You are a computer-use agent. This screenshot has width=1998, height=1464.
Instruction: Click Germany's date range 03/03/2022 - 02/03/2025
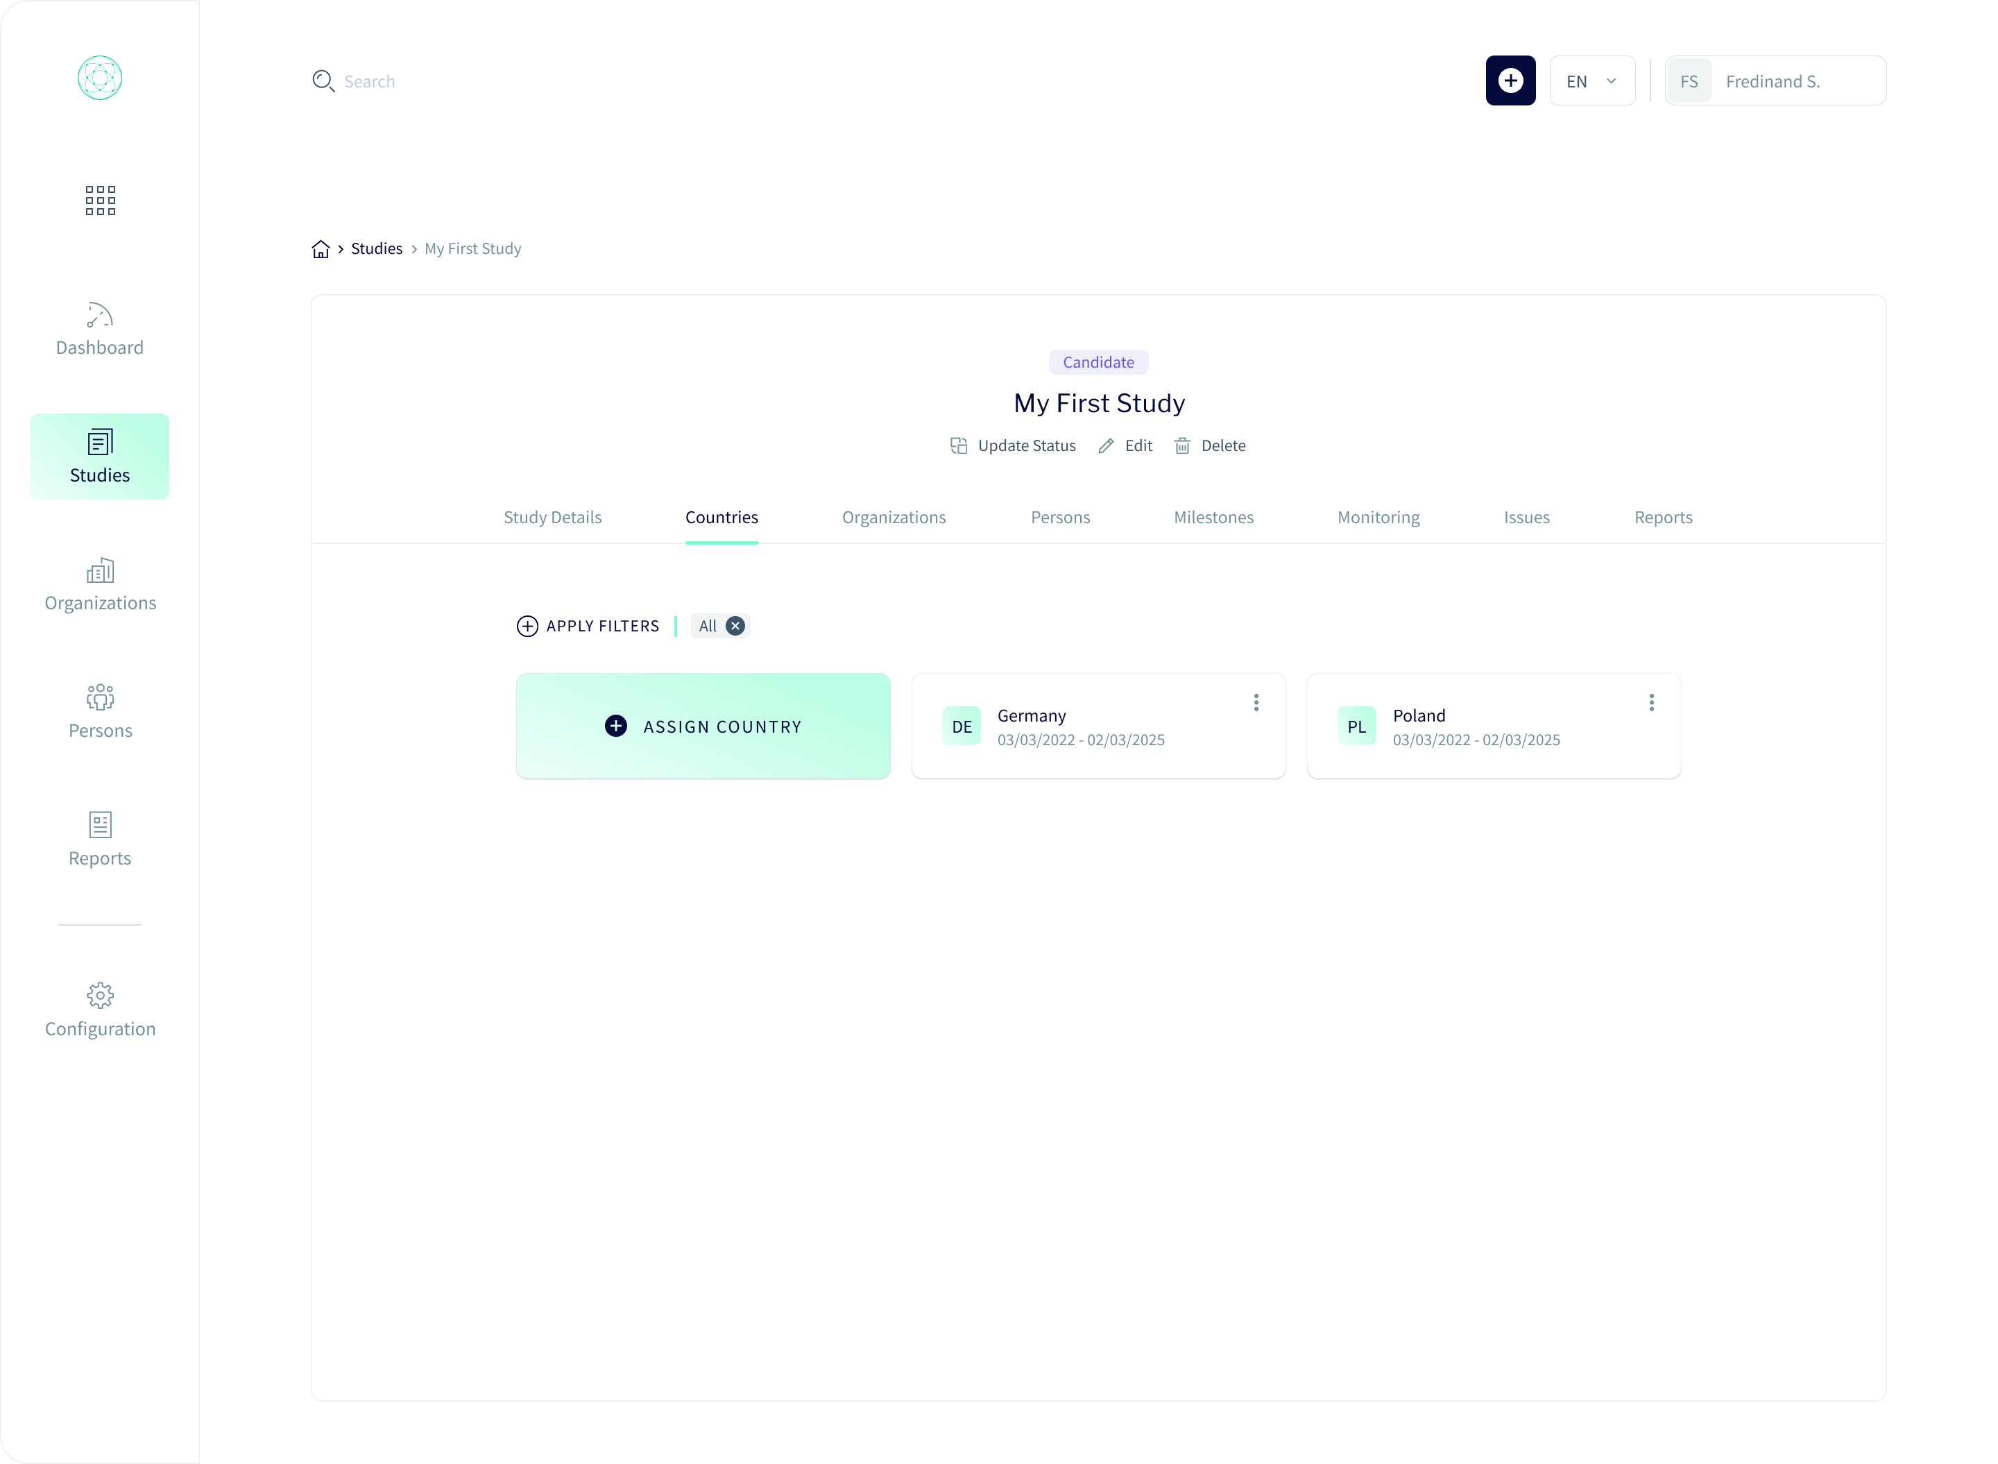[1080, 740]
